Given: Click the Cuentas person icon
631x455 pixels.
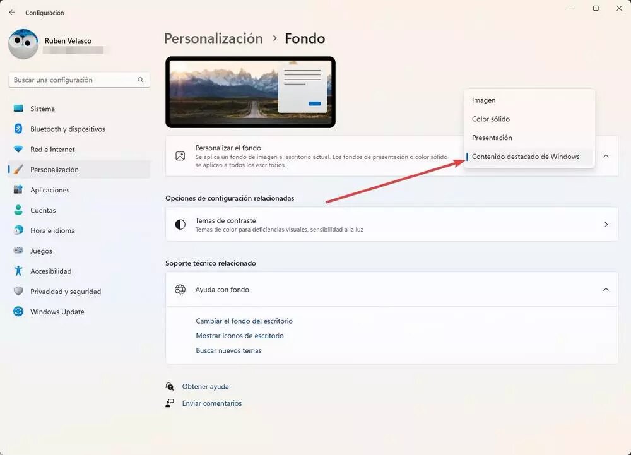Looking at the screenshot, I should 18,210.
